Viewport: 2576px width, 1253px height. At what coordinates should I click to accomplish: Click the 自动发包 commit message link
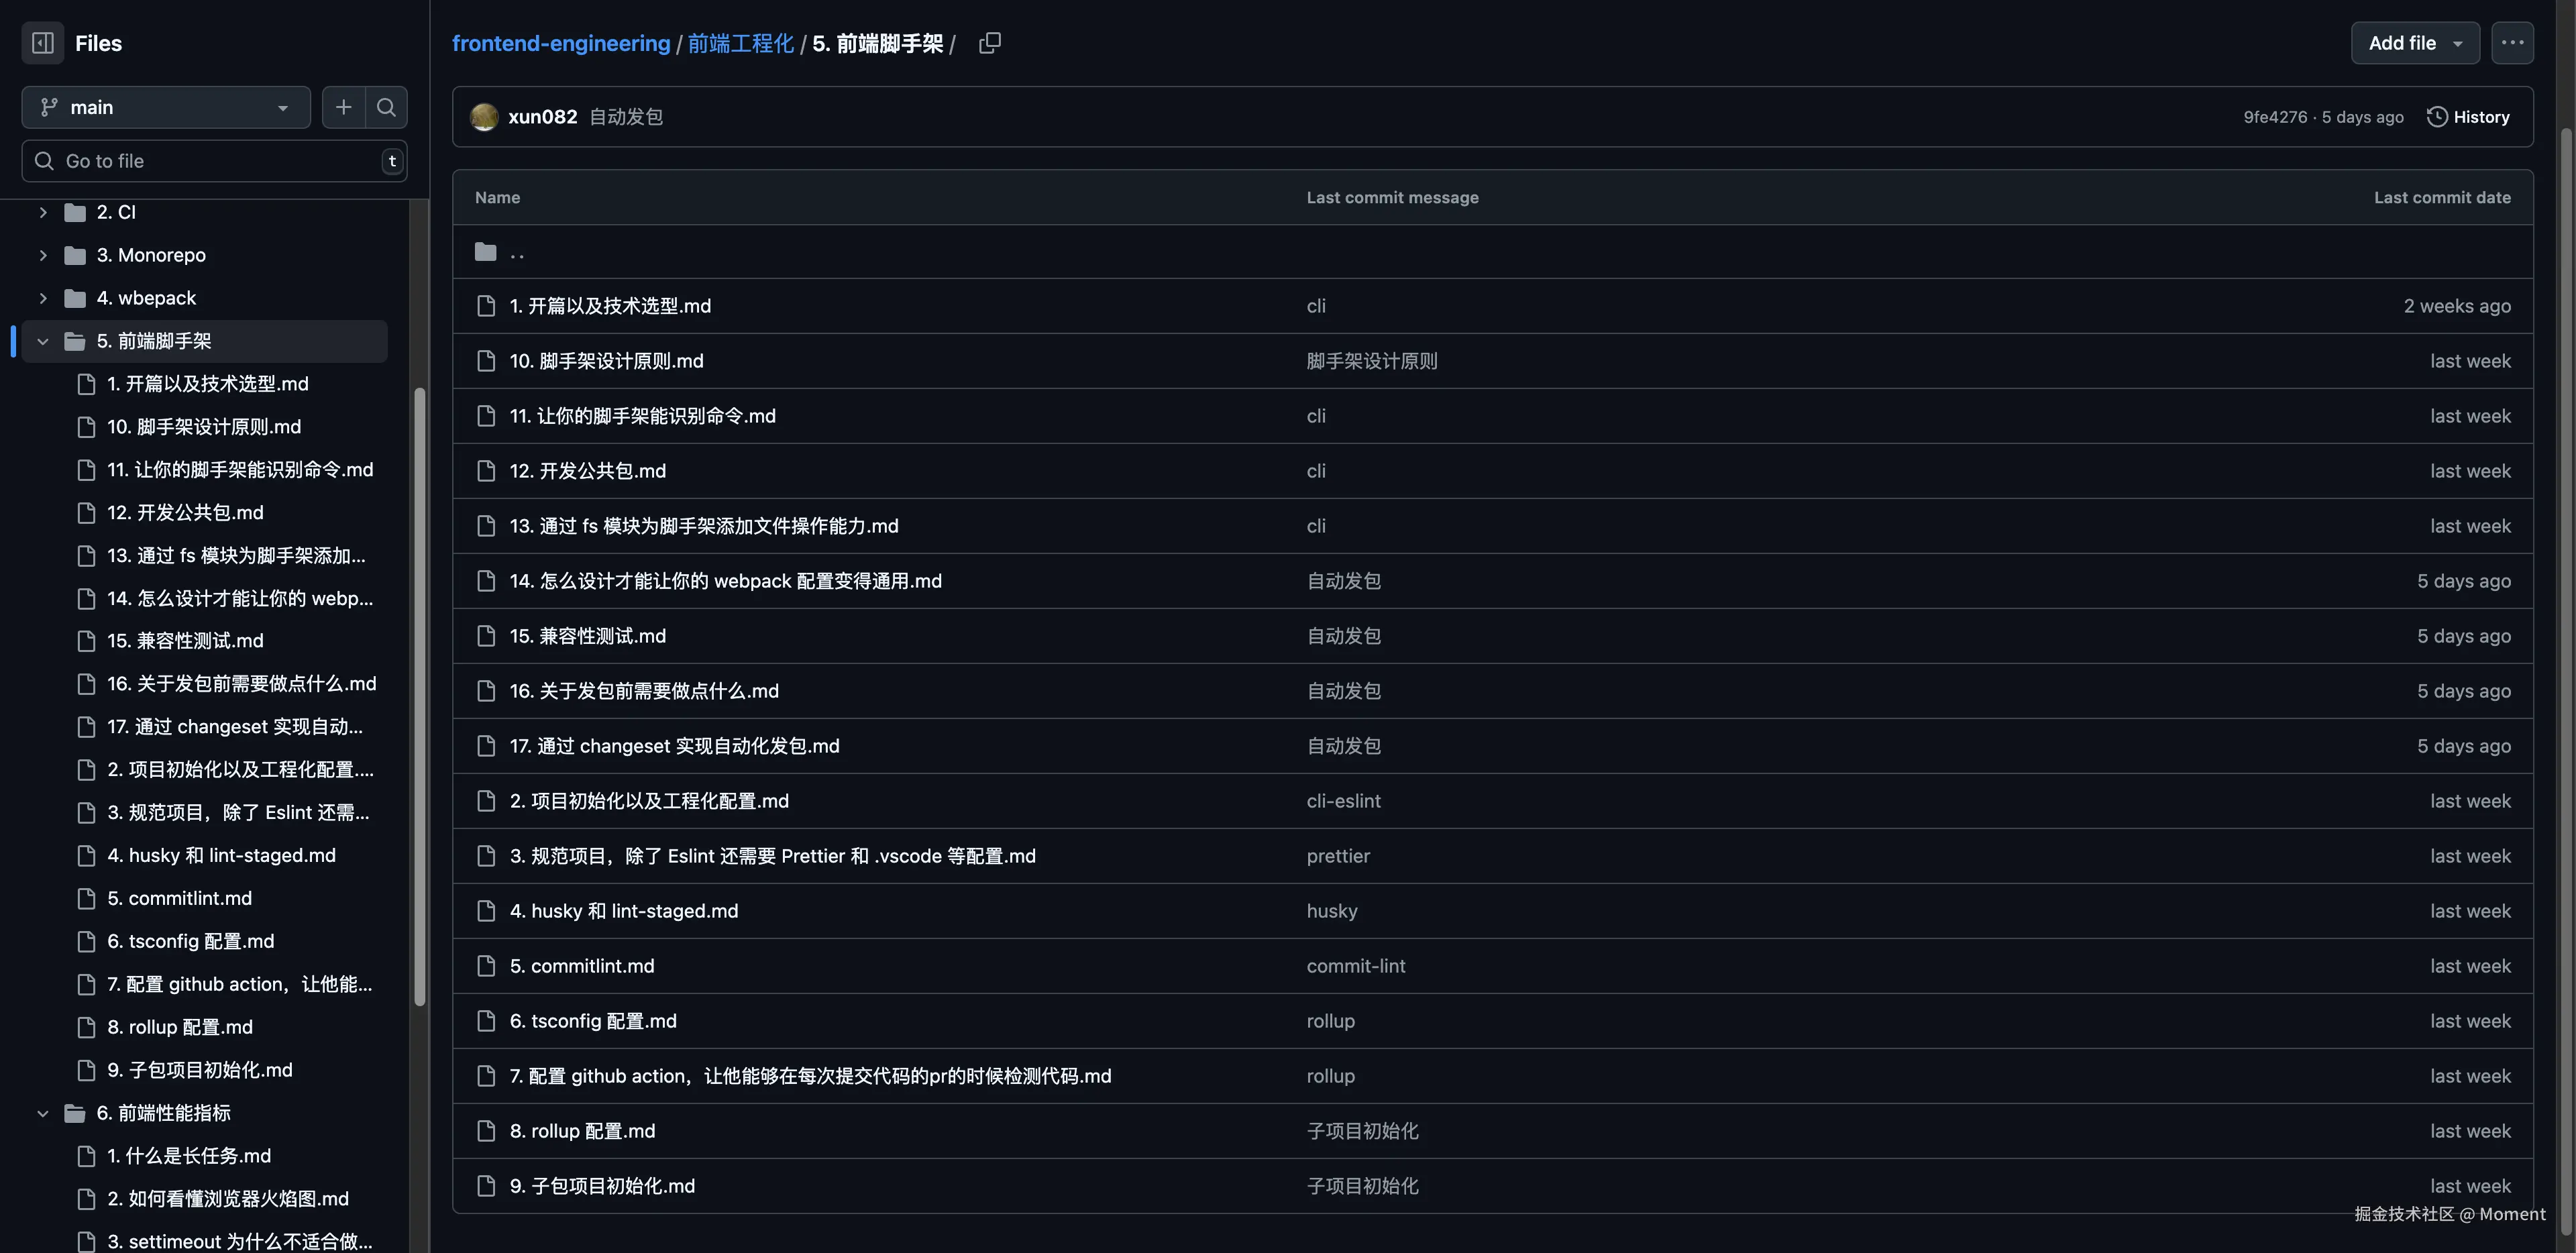(625, 117)
